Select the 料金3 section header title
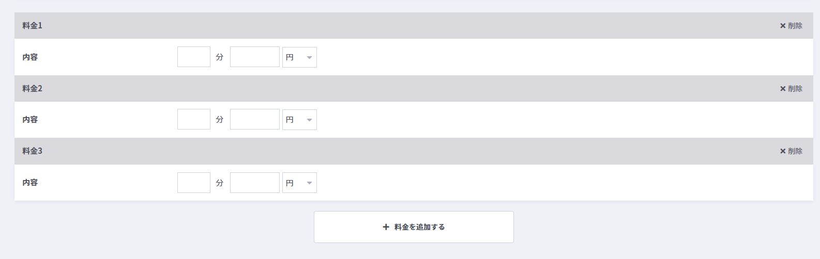 tap(33, 151)
